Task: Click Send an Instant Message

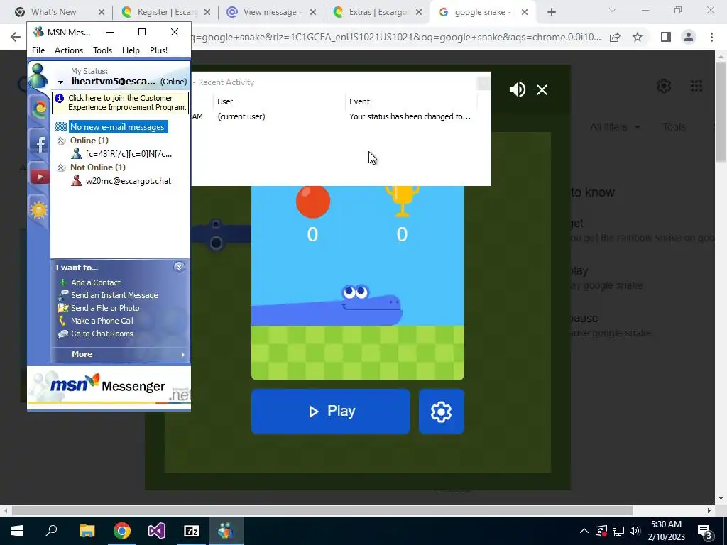Action: click(114, 295)
